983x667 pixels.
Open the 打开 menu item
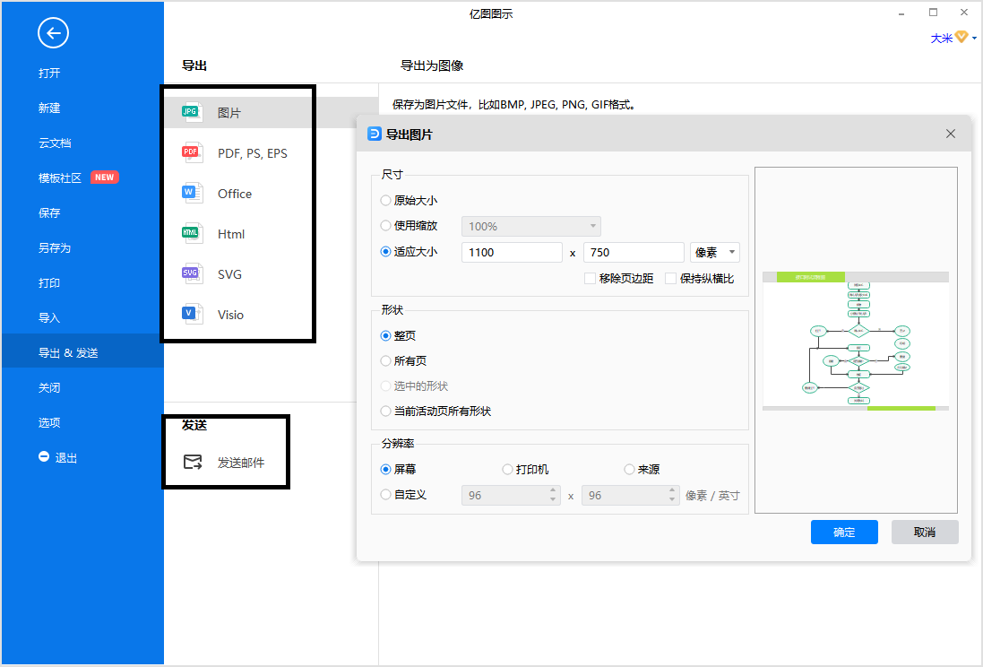[49, 73]
